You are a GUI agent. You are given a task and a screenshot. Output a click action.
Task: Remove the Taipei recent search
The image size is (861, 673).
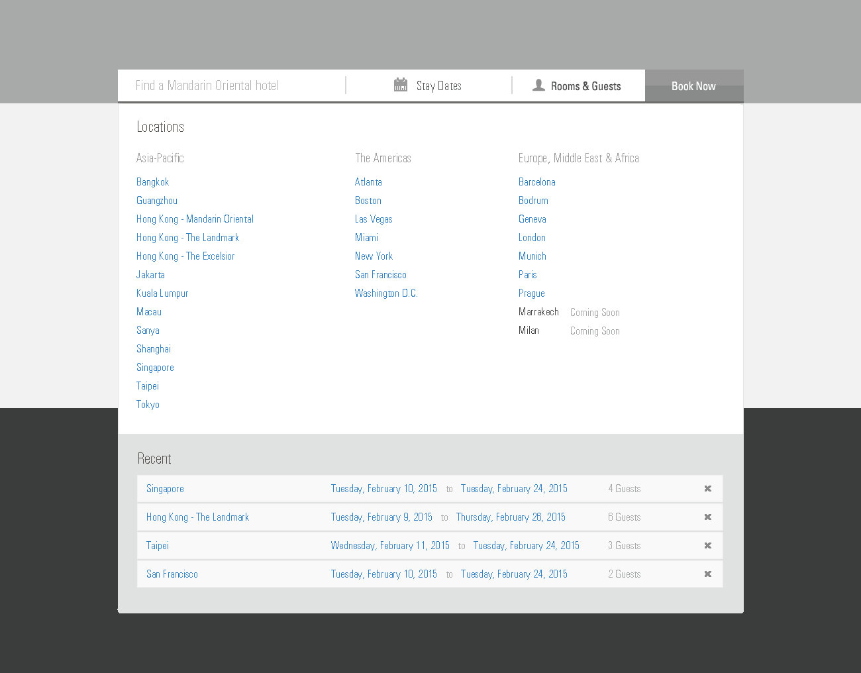pyautogui.click(x=707, y=546)
